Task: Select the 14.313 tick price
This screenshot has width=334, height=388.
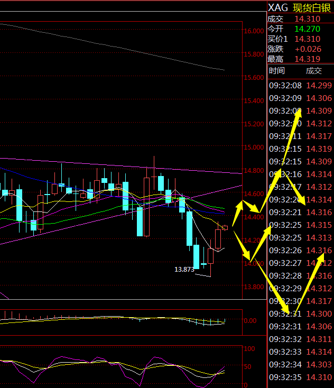Action: (319, 238)
